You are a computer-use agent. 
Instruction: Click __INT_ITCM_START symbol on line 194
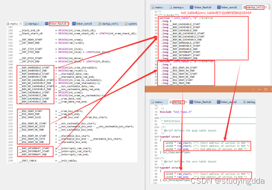pyautogui.click(x=31, y=49)
